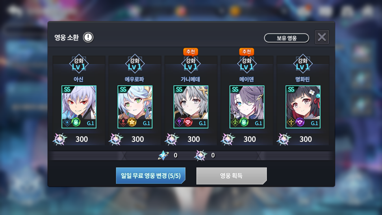Tap the 강화 Lv1 diamond badge above 명화린
This screenshot has width=382, height=215.
pos(303,64)
